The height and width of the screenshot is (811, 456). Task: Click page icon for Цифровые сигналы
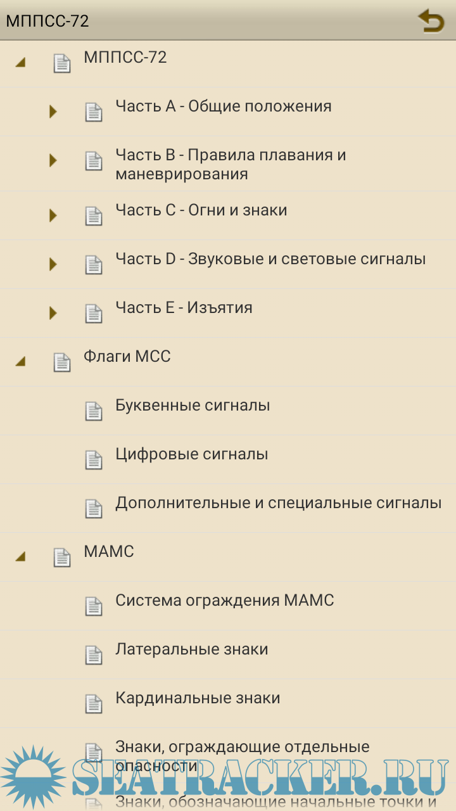click(94, 459)
